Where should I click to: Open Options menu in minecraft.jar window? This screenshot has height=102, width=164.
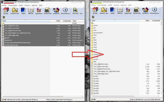(x=124, y=5)
